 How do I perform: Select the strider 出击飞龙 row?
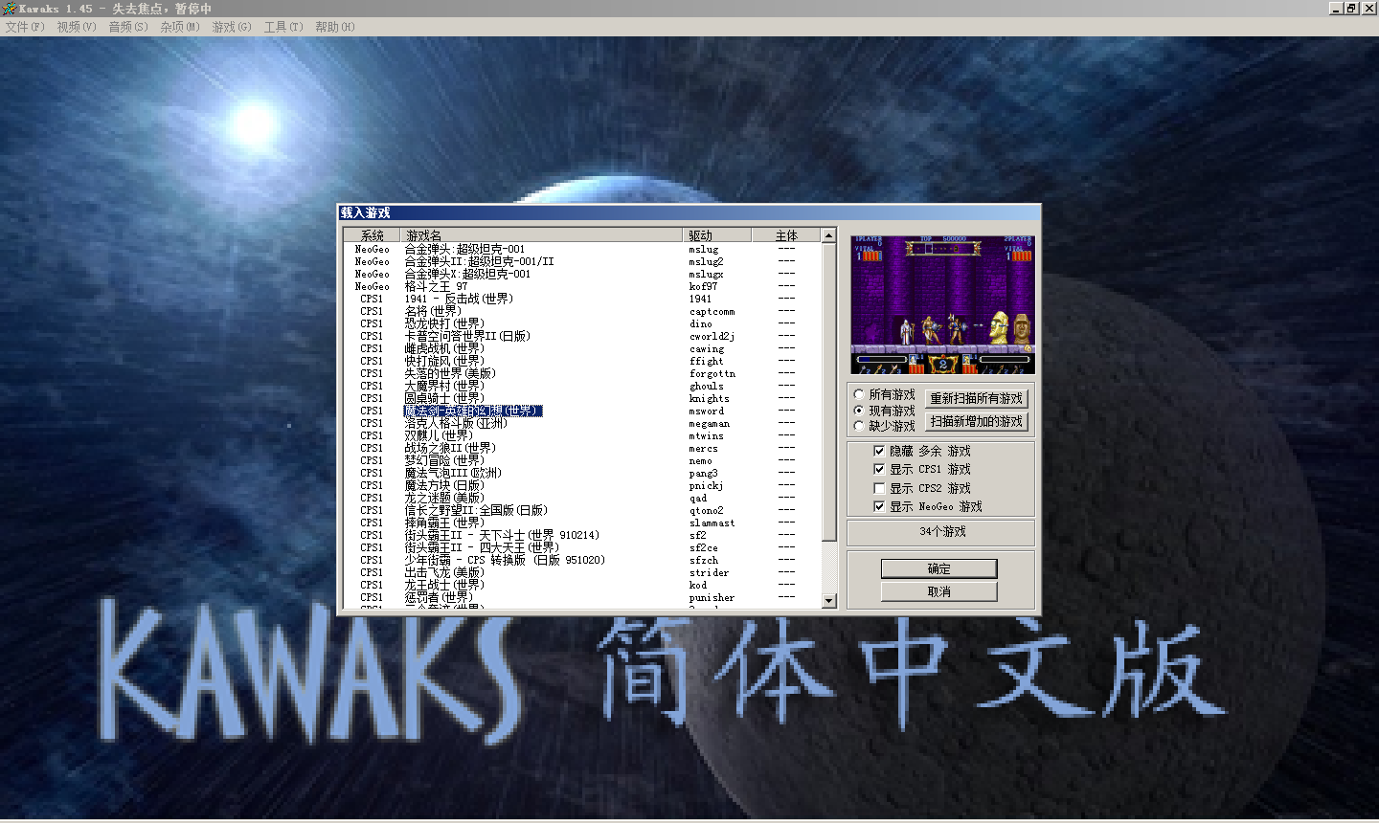(582, 572)
